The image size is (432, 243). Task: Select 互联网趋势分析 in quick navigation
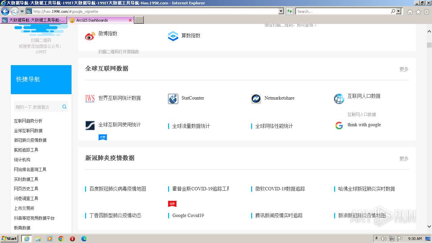(28, 121)
